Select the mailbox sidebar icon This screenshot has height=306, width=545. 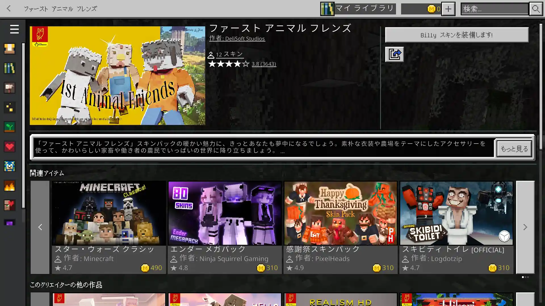(9, 88)
